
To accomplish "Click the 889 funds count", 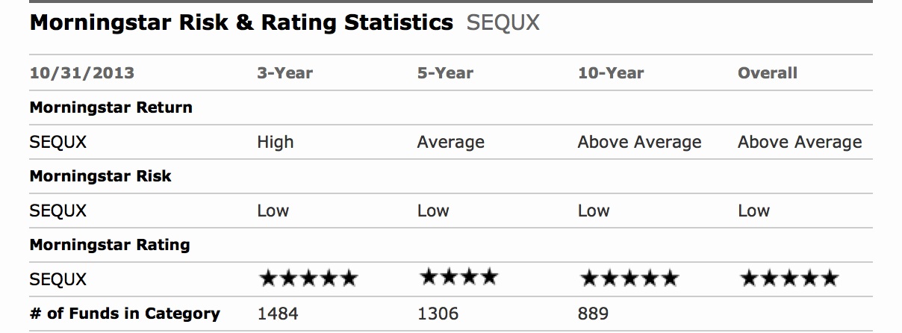I will 593,314.
